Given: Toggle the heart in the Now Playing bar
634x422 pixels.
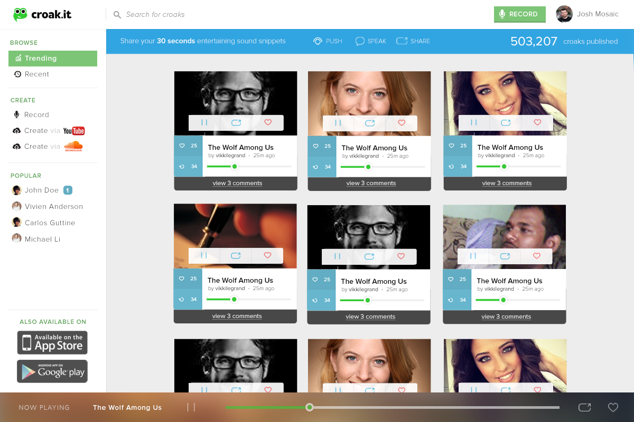Looking at the screenshot, I should (613, 407).
